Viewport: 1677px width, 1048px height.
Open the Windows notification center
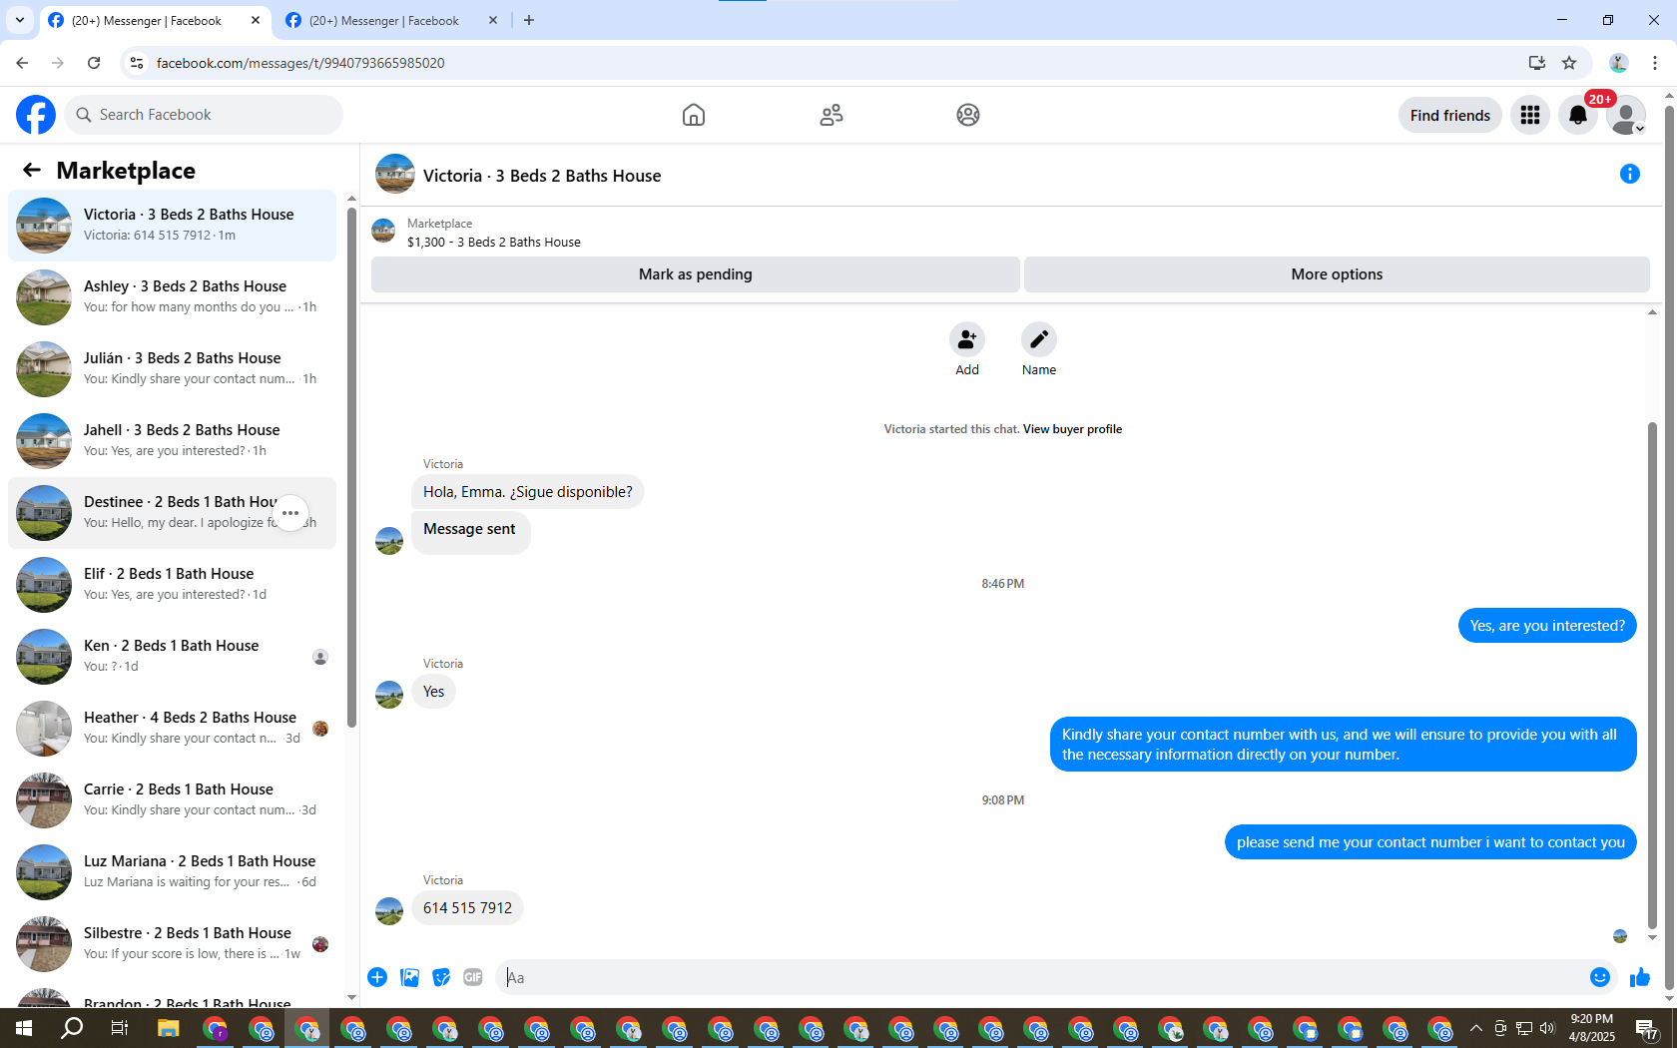point(1647,1028)
